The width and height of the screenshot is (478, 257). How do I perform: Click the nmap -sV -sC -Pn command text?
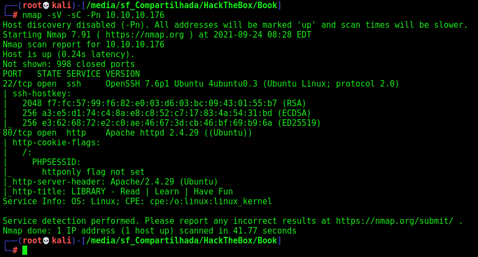click(x=93, y=15)
